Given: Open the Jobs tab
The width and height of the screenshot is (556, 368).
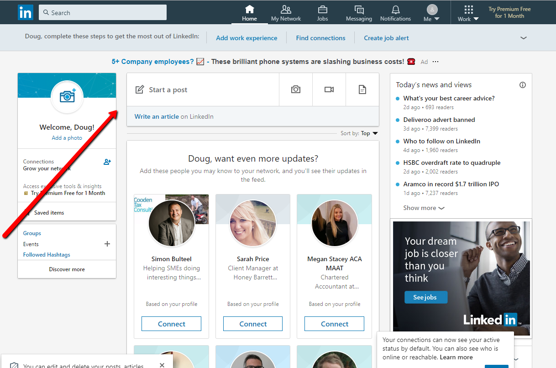Looking at the screenshot, I should pos(322,13).
